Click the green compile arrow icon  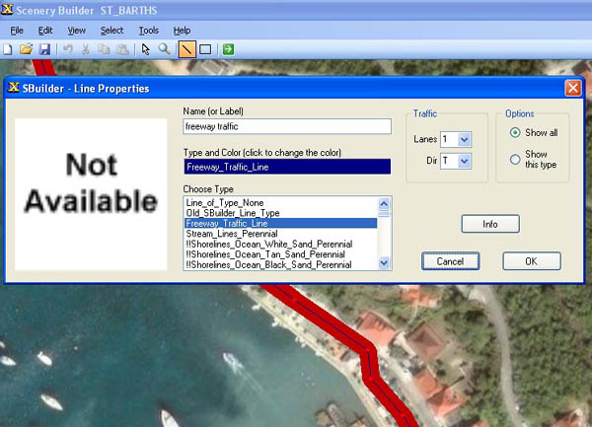(228, 49)
